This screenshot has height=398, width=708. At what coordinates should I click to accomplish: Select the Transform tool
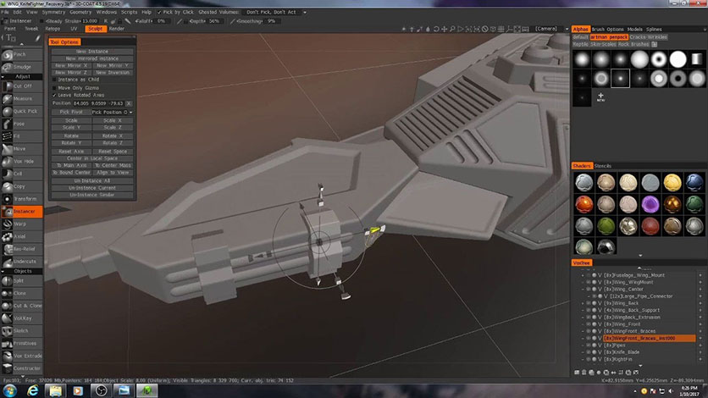click(x=22, y=198)
